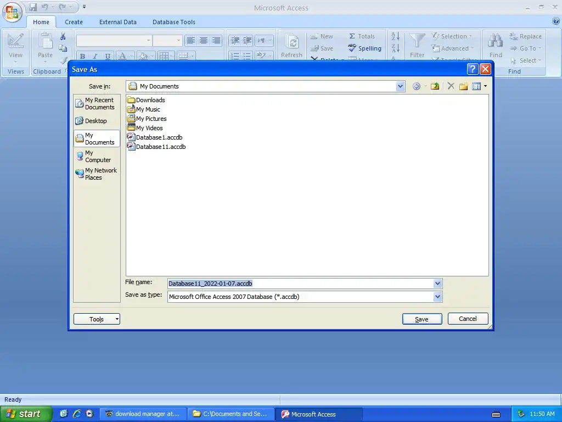Toggle Bold formatting in ribbon

point(82,56)
